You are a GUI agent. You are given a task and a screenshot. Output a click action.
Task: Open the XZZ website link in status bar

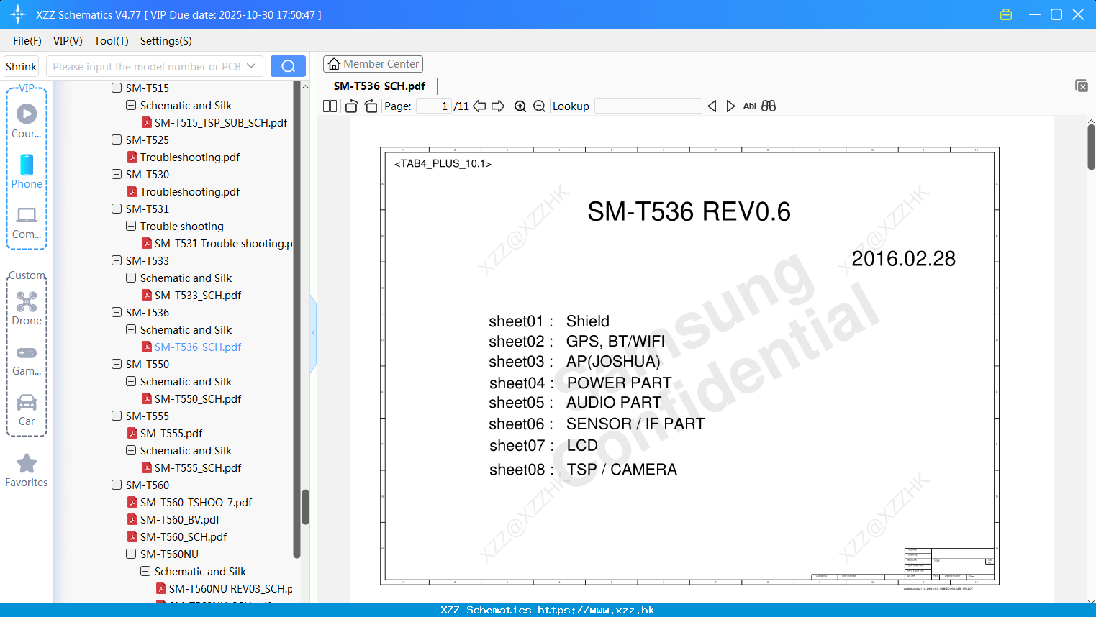(x=596, y=610)
